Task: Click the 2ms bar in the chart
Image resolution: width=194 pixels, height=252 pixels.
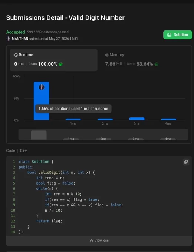Action: pos(105,119)
